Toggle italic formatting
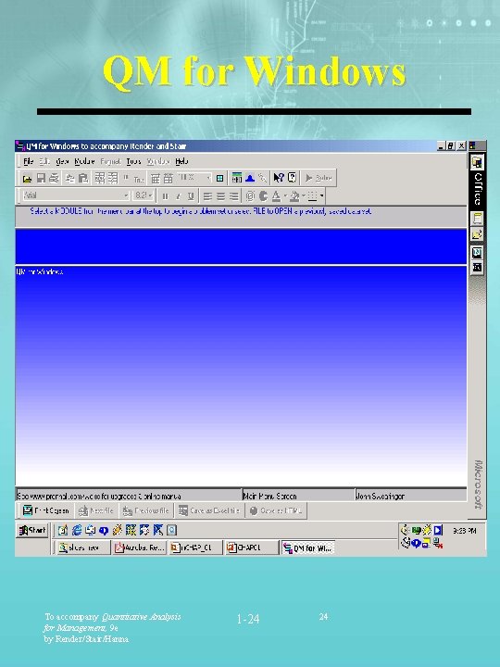This screenshot has height=667, width=500. [x=178, y=196]
